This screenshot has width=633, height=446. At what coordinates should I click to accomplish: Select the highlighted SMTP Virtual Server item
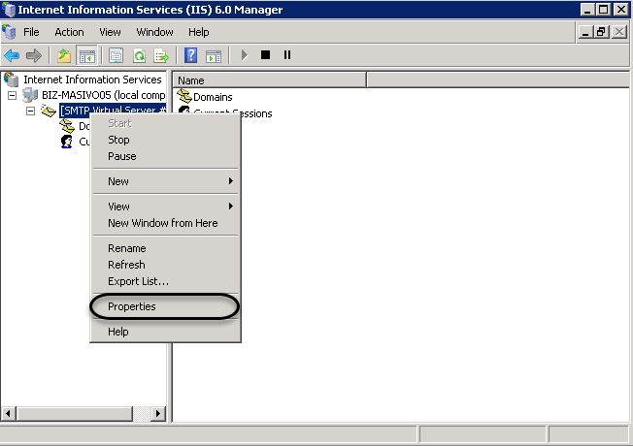[113, 110]
